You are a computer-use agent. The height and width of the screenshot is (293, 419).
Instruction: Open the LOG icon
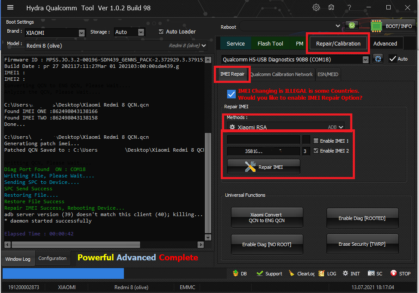point(321,273)
